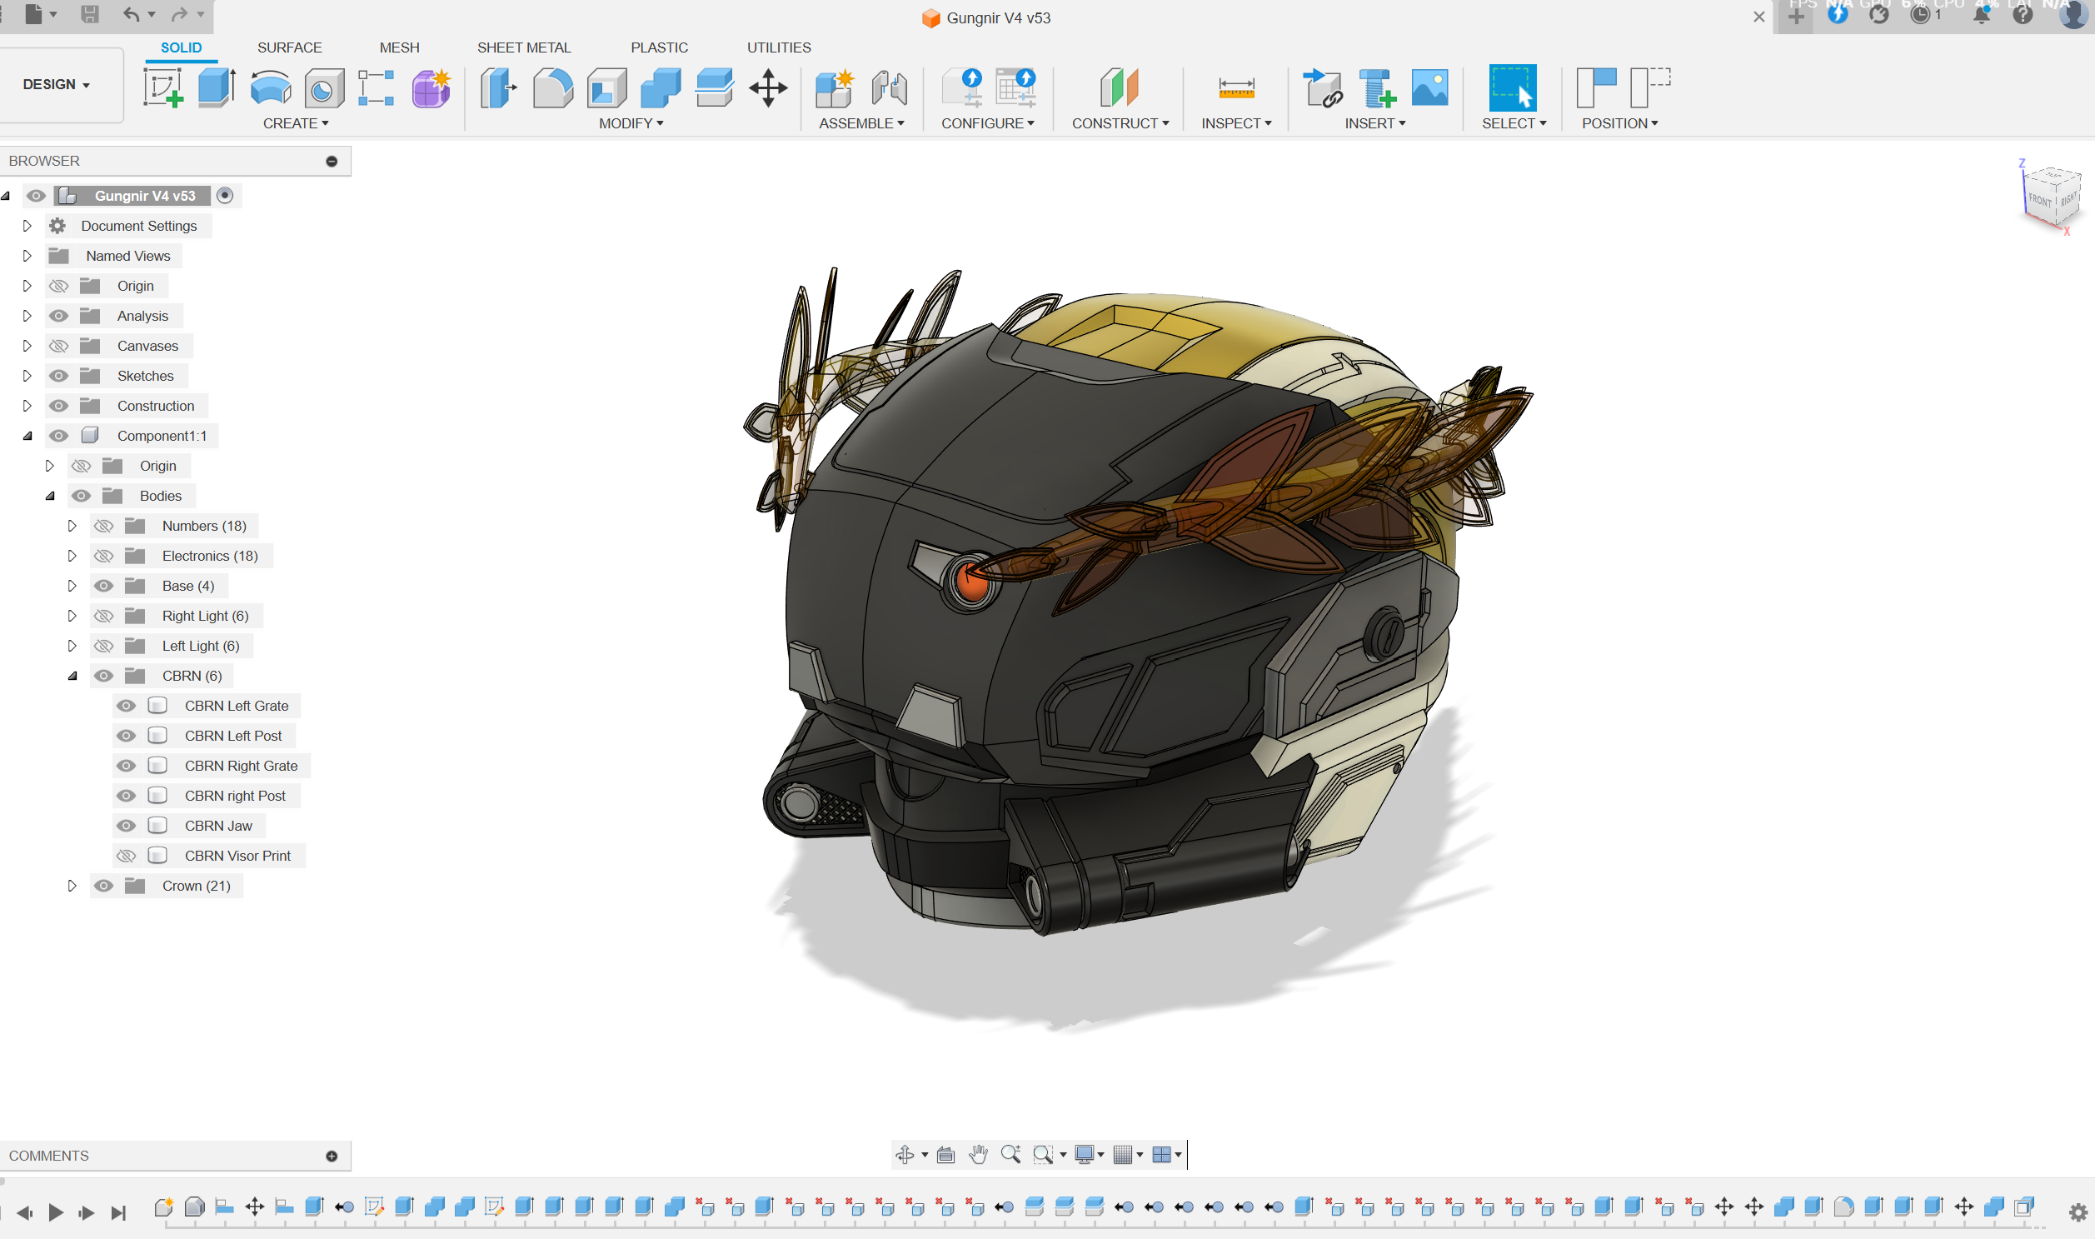Screen dimensions: 2095x1239
Task: Click the Shell tool icon
Action: click(606, 87)
